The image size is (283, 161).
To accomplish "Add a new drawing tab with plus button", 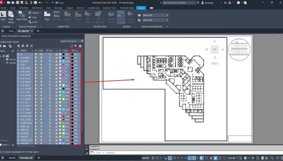I will [x=38, y=31].
